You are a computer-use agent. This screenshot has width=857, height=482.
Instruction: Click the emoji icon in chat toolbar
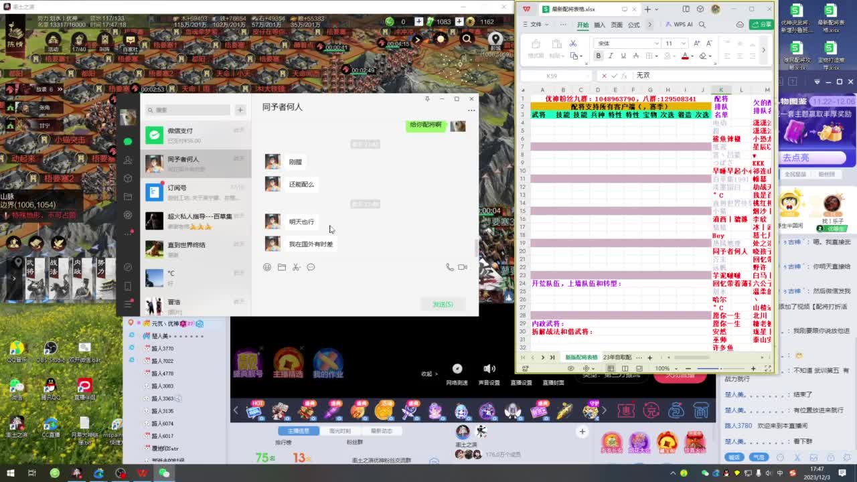(x=267, y=267)
